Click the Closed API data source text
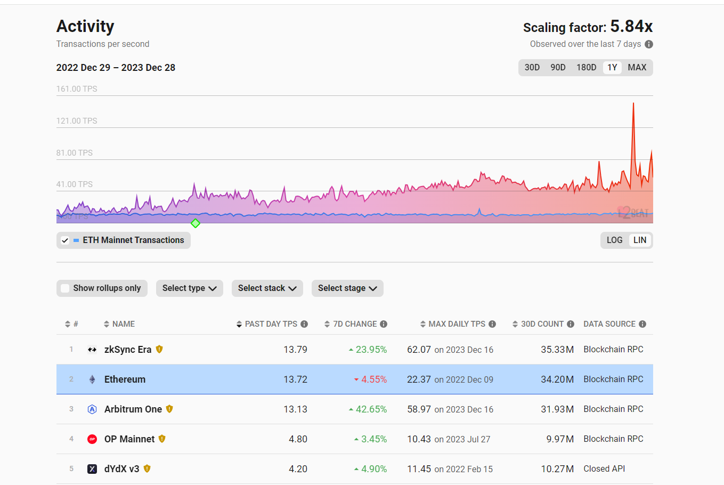 (604, 468)
